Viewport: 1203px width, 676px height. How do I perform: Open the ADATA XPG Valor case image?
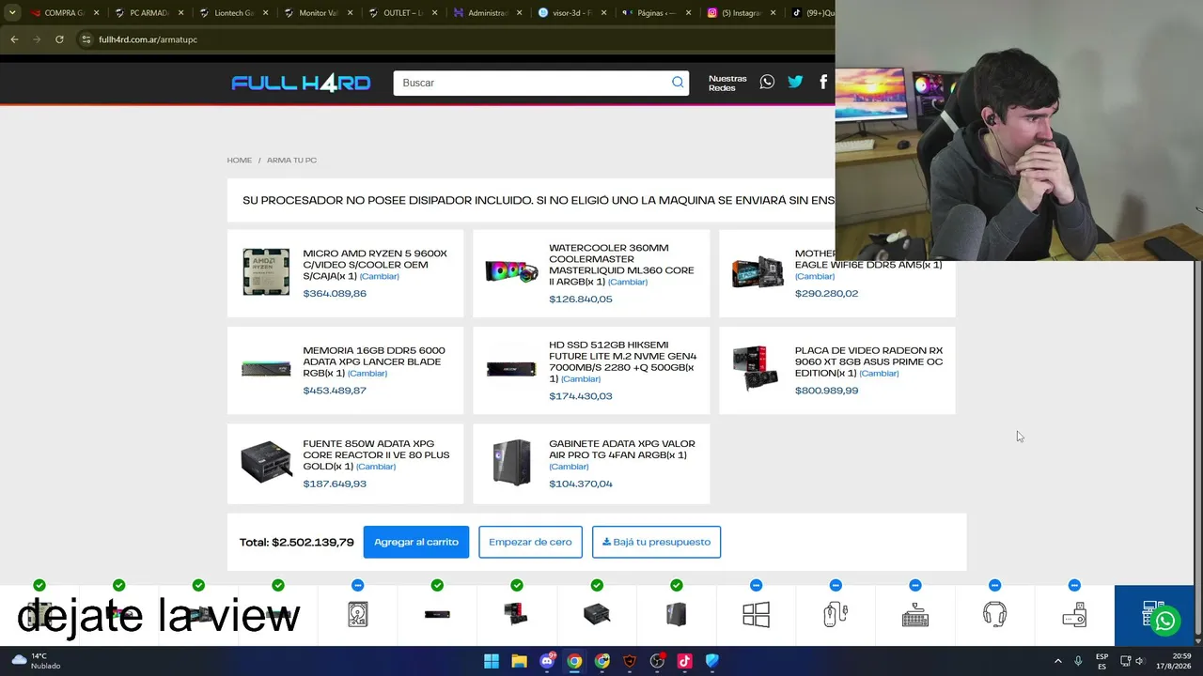click(x=512, y=463)
